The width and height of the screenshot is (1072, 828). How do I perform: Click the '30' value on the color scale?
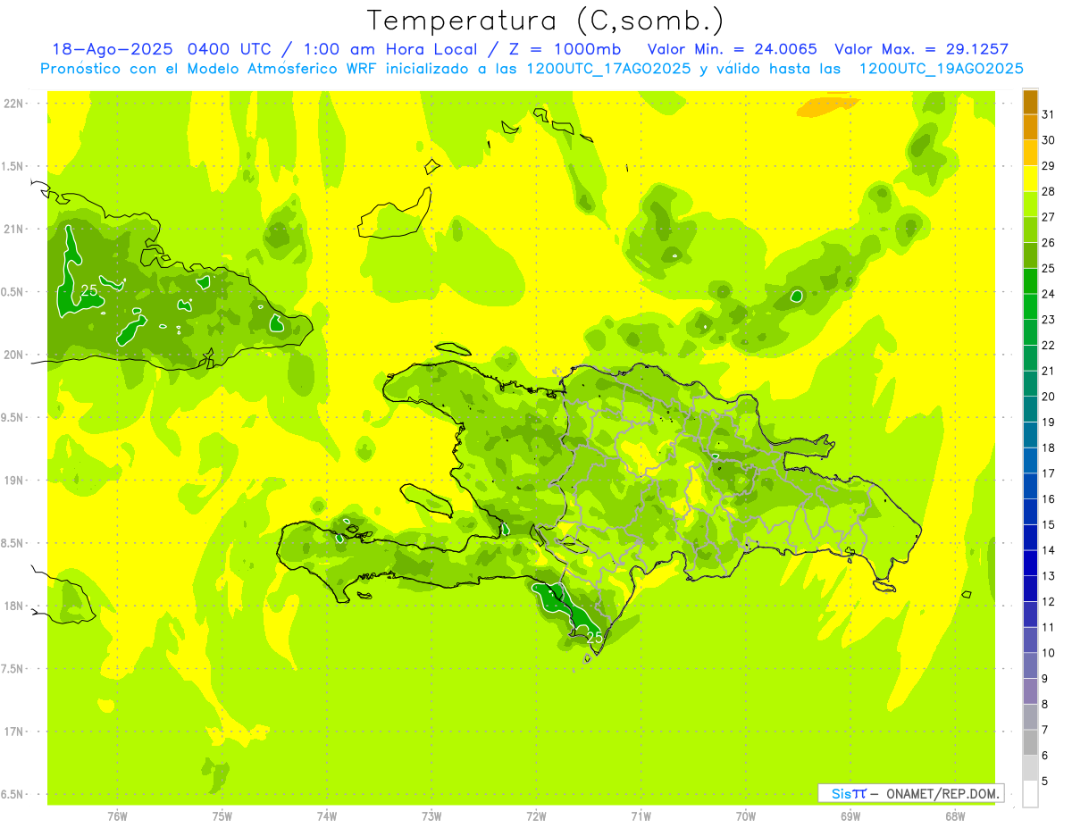pyautogui.click(x=1048, y=140)
